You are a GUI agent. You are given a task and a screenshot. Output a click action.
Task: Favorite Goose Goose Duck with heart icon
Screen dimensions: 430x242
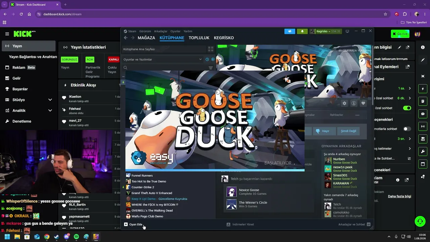point(363,104)
